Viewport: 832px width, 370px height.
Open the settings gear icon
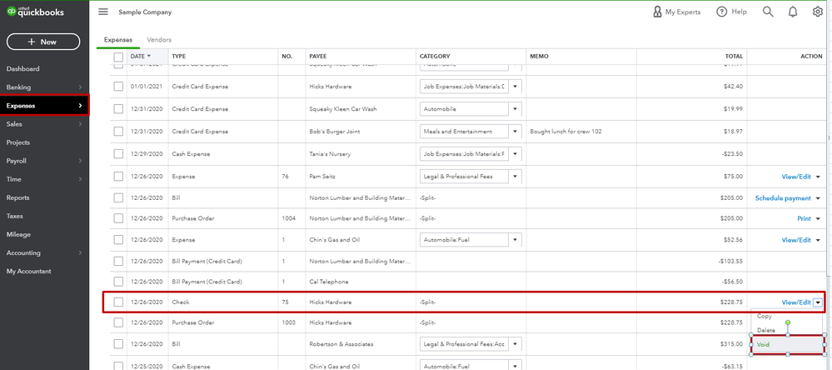(818, 12)
